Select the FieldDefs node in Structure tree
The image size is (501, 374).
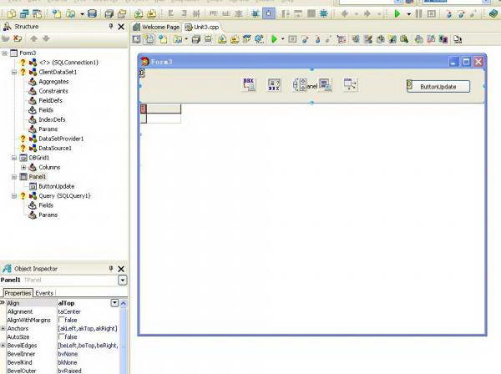pyautogui.click(x=50, y=101)
